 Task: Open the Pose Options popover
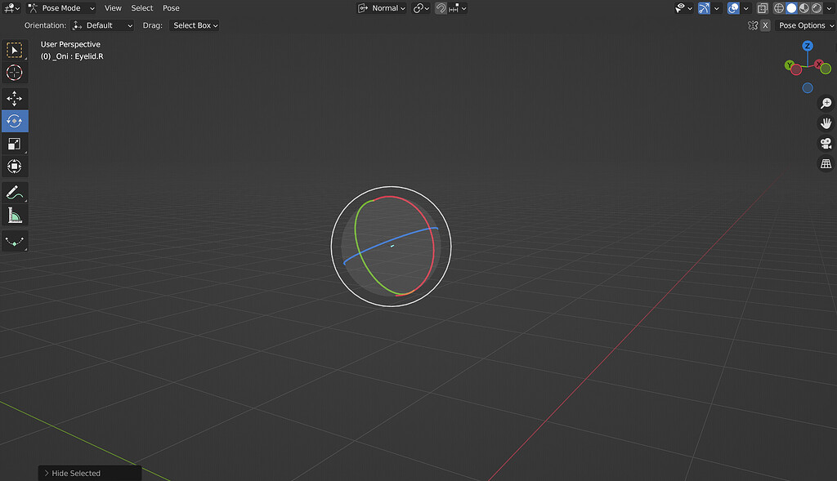click(805, 25)
